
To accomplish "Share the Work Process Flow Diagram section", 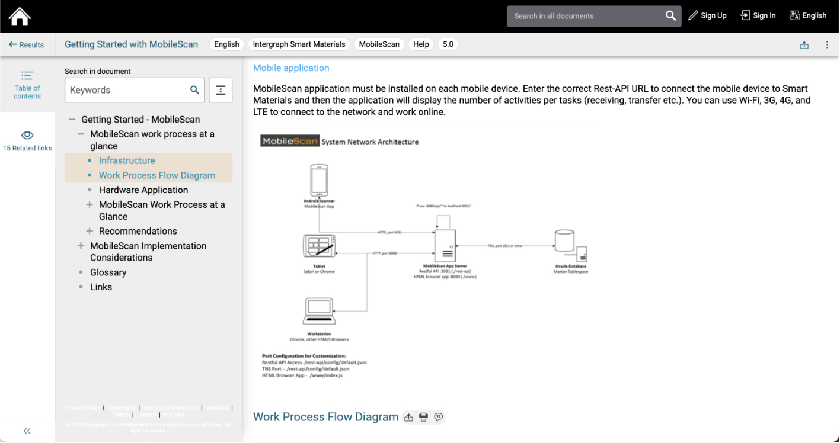I will 408,418.
